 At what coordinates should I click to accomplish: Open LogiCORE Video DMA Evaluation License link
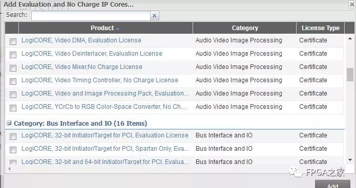(81, 40)
